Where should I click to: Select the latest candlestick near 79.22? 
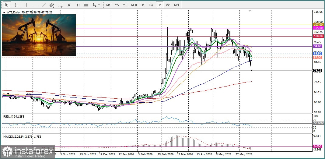click(x=252, y=70)
